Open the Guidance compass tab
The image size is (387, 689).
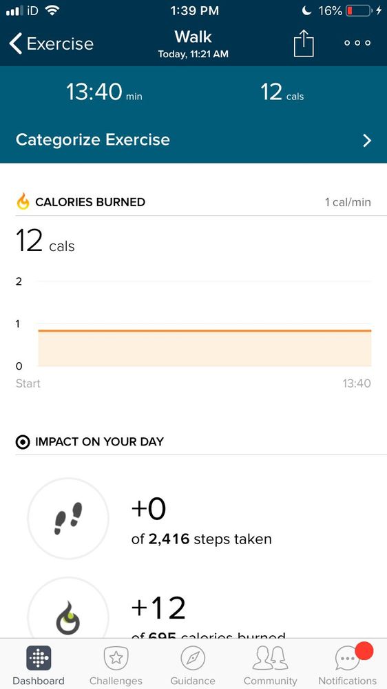(193, 665)
